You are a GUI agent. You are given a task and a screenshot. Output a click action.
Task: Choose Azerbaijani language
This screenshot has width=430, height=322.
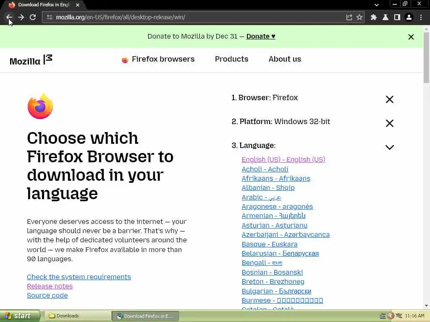click(286, 235)
